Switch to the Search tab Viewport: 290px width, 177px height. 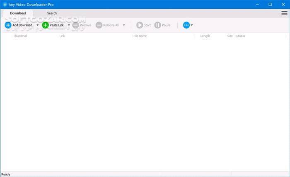[52, 13]
